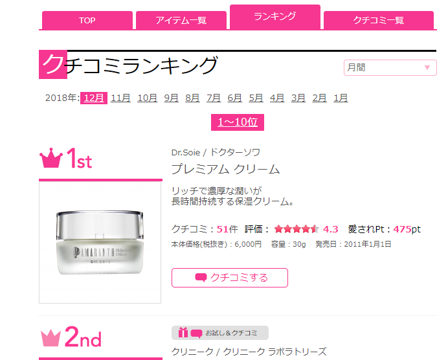The width and height of the screenshot is (448, 360).
Task: Open the アイテム一覧 tab
Action: click(181, 20)
